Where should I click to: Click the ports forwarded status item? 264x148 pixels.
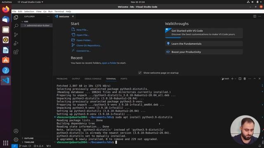(49, 146)
